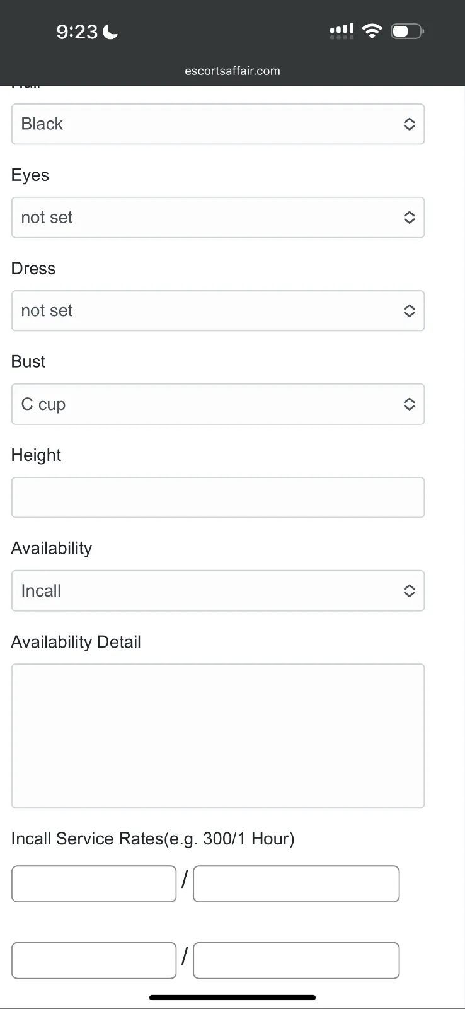Screen dimensions: 465x1009
Task: Click inside the Availability Detail text area
Action: pyautogui.click(x=217, y=735)
